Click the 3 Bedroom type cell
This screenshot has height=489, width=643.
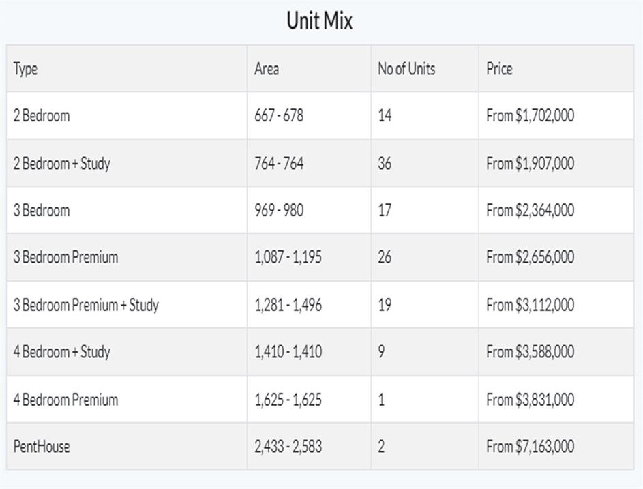42,210
